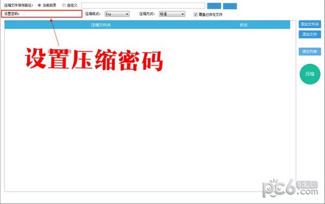Viewport: 325px width, 204px height.
Task: Open the 压缩方式 标准 dropdown
Action: (x=172, y=14)
